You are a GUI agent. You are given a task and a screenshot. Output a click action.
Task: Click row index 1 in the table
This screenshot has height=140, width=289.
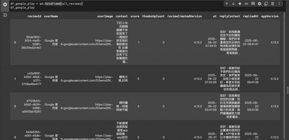[15, 79]
